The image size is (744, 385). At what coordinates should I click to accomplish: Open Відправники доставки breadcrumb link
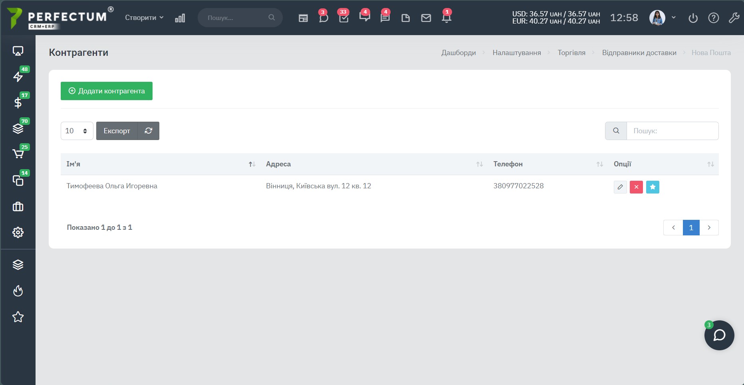click(639, 53)
